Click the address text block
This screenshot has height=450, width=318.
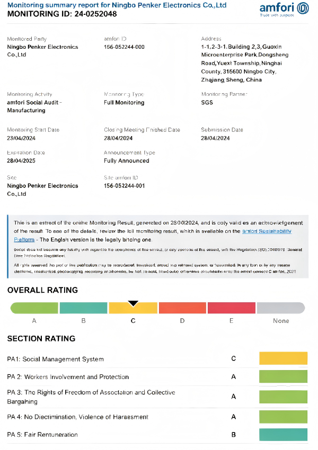tap(245, 63)
